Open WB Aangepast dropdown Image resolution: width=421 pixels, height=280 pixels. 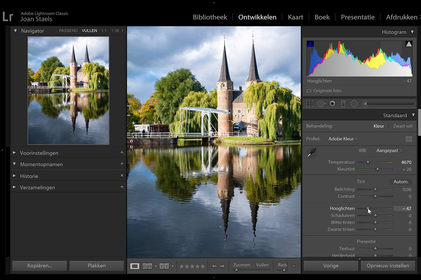click(389, 151)
